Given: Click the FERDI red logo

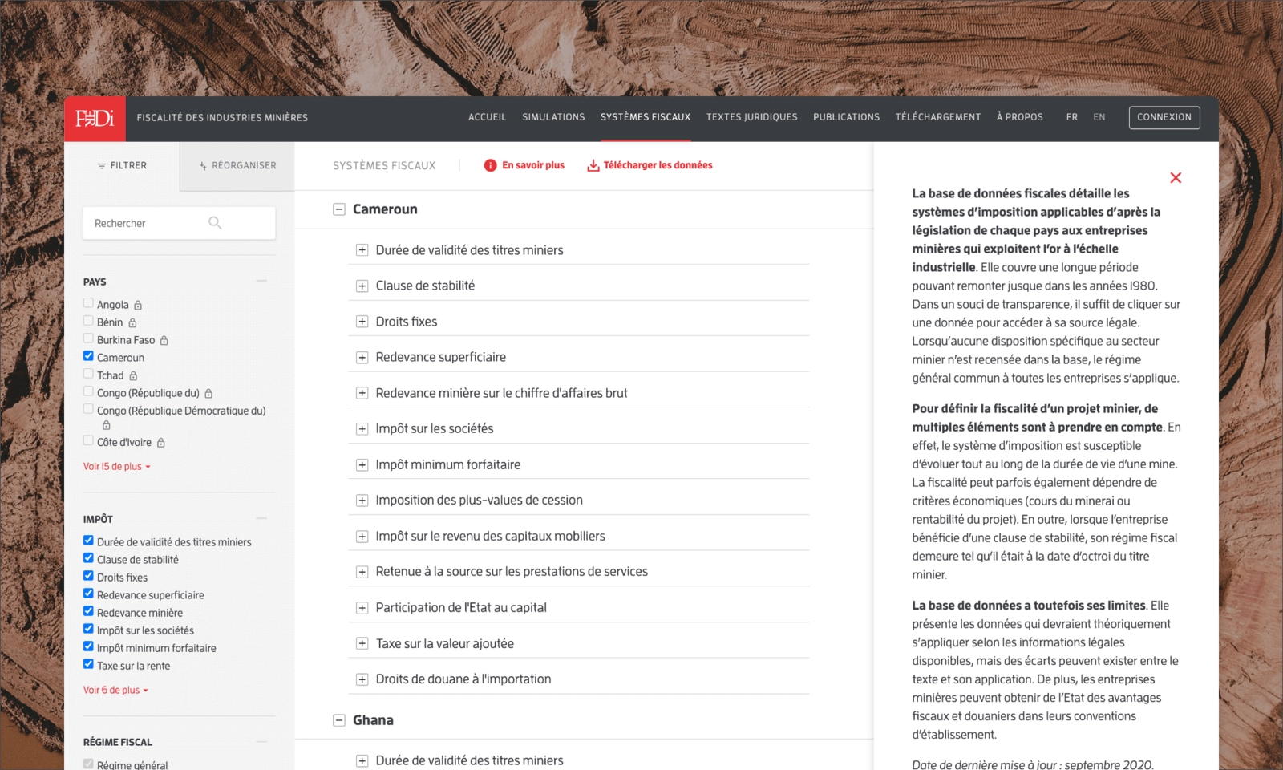Looking at the screenshot, I should click(95, 119).
